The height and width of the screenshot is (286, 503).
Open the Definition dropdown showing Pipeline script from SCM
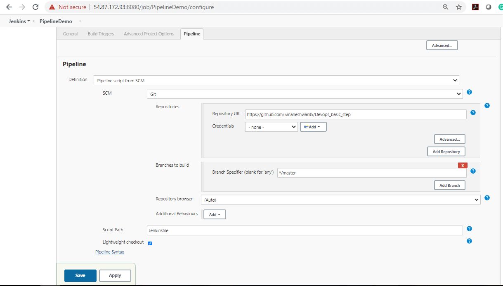pyautogui.click(x=276, y=80)
